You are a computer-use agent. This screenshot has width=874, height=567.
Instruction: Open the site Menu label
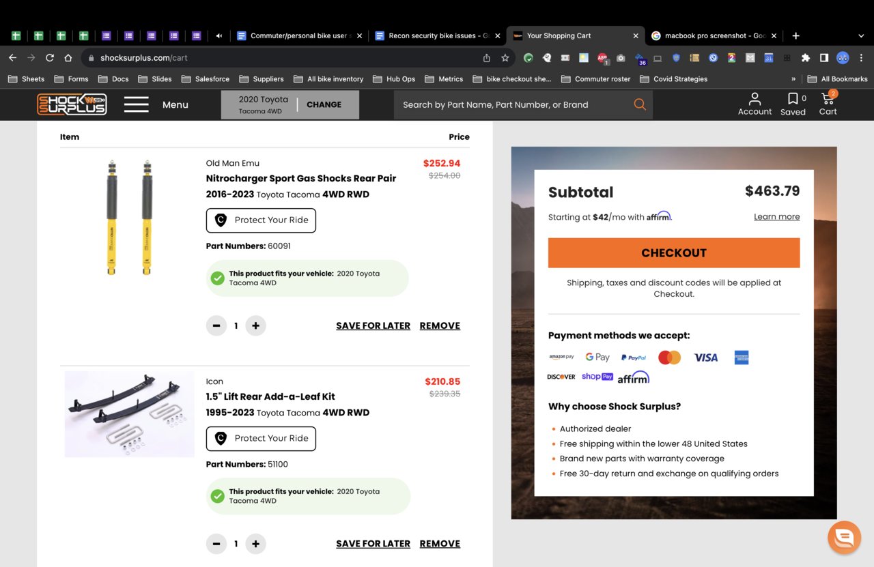click(175, 104)
